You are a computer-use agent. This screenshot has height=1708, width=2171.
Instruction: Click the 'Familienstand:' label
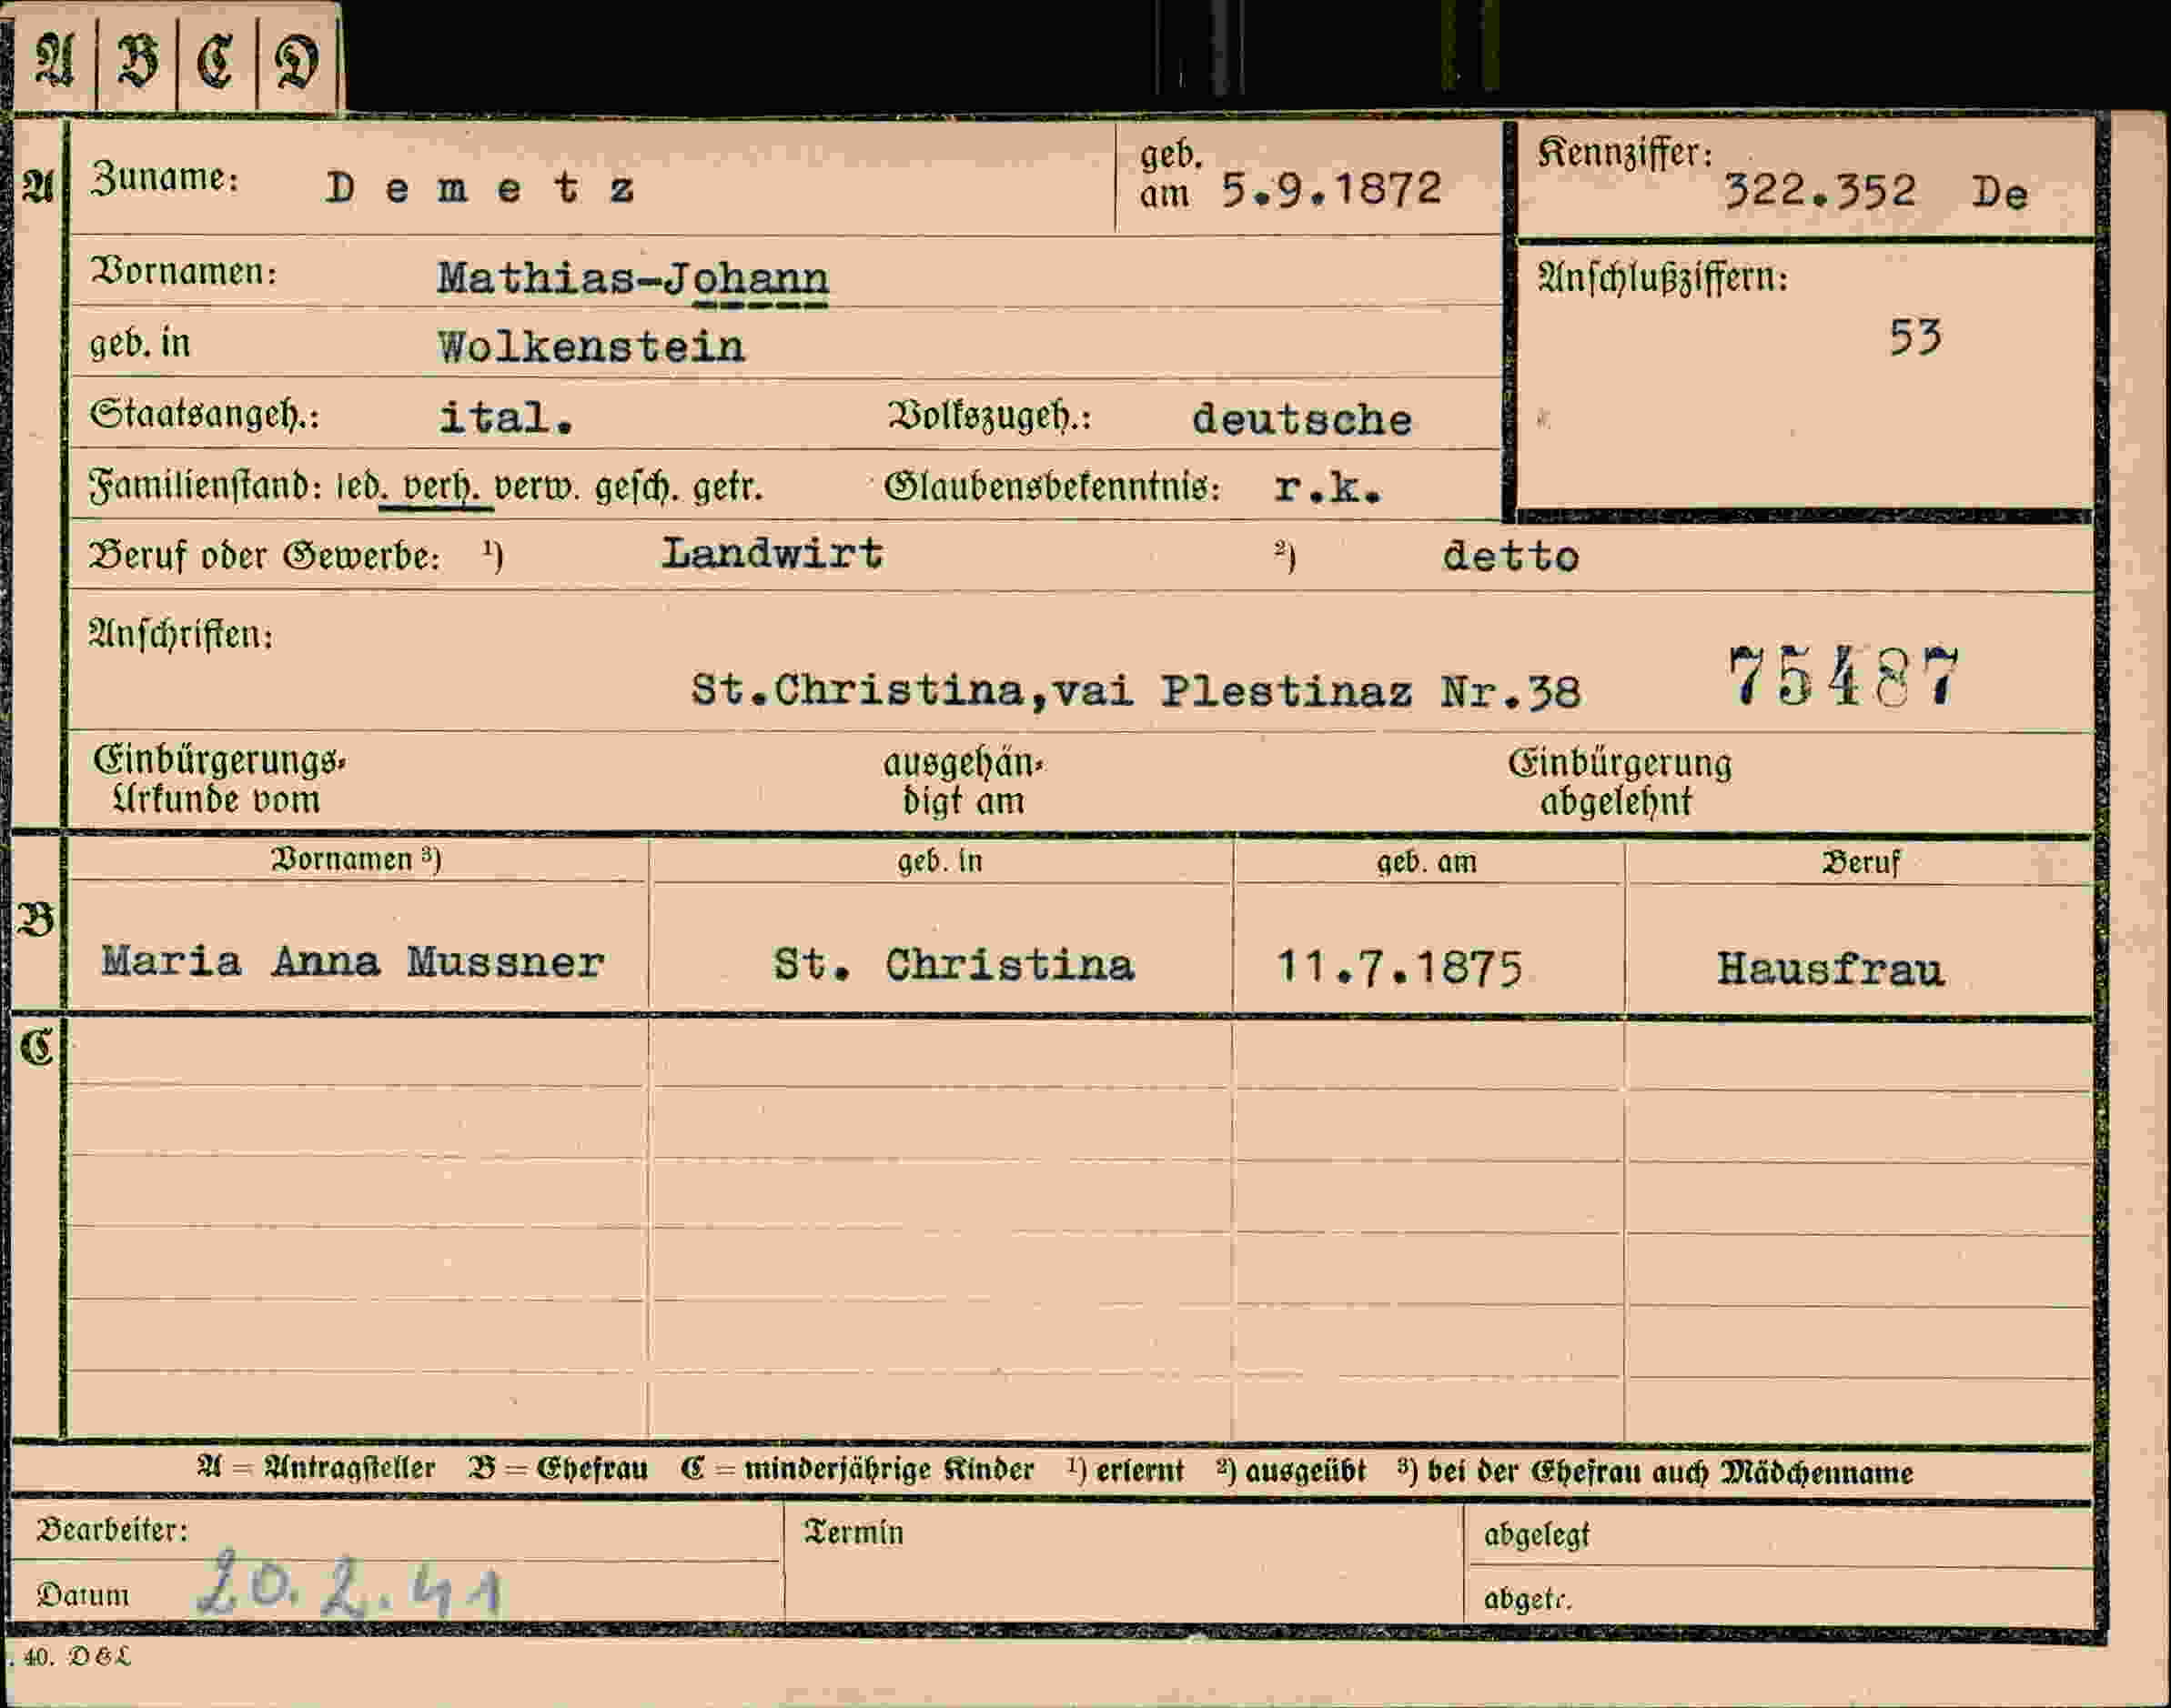point(205,486)
